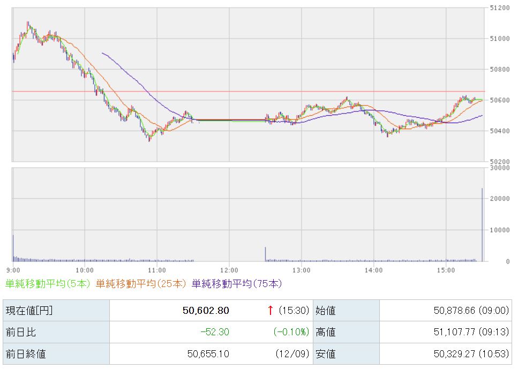
Task: Click the 前日終値 value 50,655.10
Action: click(x=209, y=354)
